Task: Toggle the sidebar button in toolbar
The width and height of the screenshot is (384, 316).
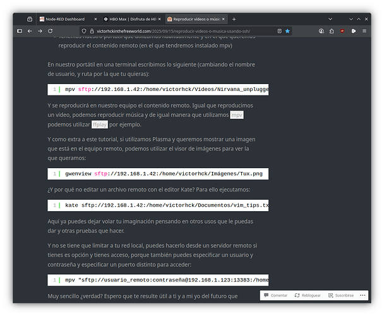Action: click(20, 31)
